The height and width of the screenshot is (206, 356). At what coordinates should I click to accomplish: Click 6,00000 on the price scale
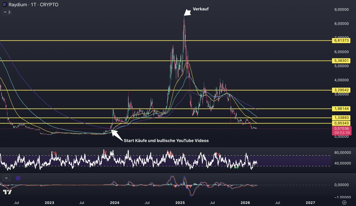tap(341, 52)
